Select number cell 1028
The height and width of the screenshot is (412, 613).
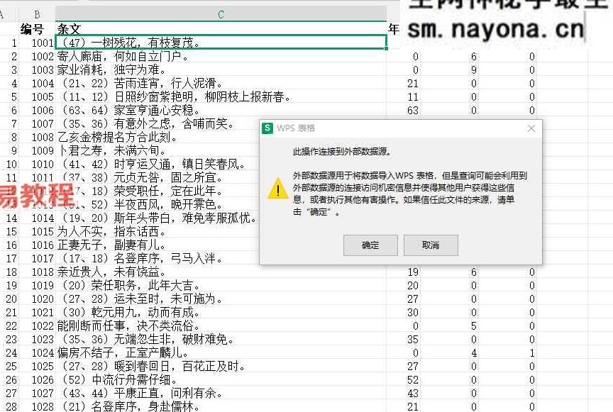coord(37,406)
